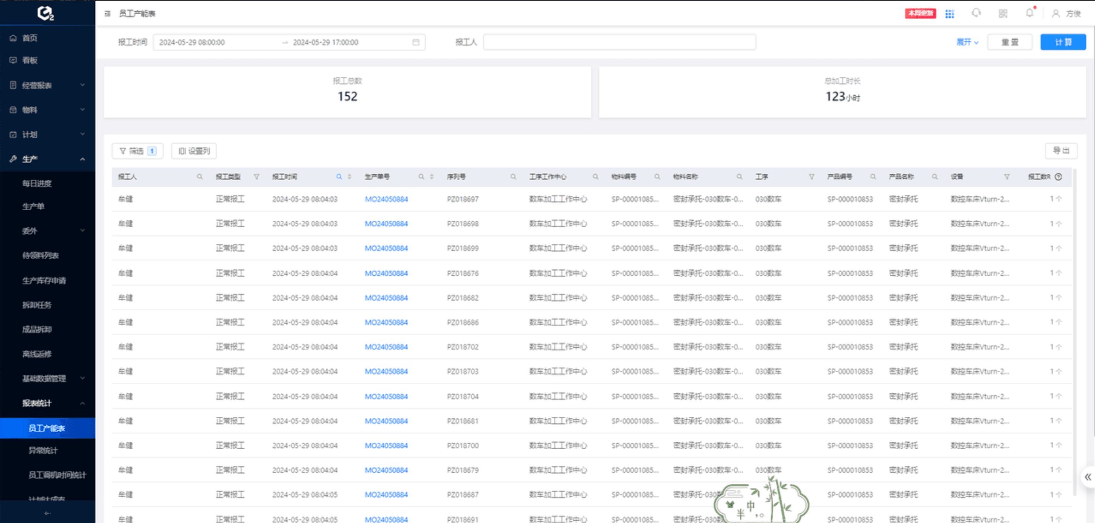Search the 产品名称 column
The image size is (1095, 523).
pos(935,177)
